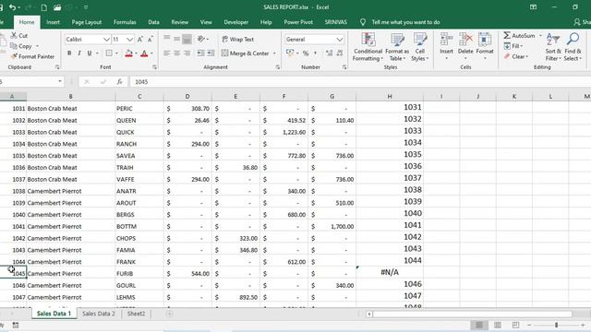Open the Formulas ribbon tab

point(125,22)
